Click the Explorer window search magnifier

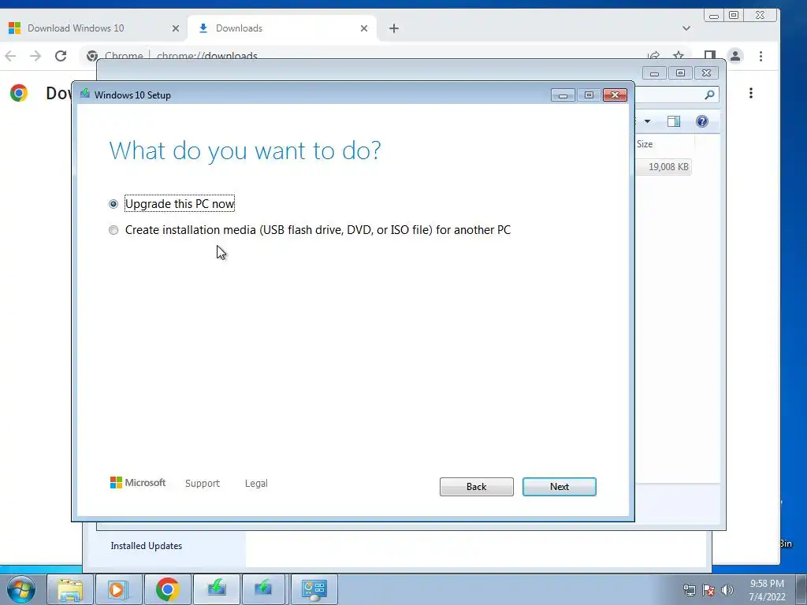click(709, 95)
